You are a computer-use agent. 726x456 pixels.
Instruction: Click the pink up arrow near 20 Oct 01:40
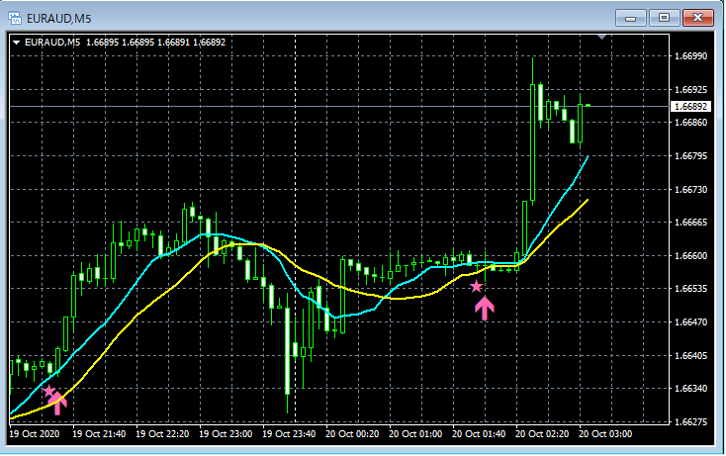point(485,309)
